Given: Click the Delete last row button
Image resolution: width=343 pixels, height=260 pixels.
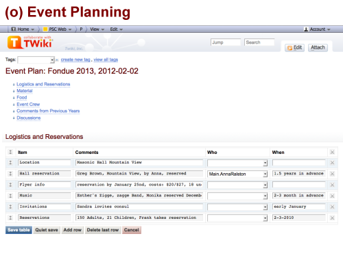Looking at the screenshot, I should pyautogui.click(x=103, y=230).
